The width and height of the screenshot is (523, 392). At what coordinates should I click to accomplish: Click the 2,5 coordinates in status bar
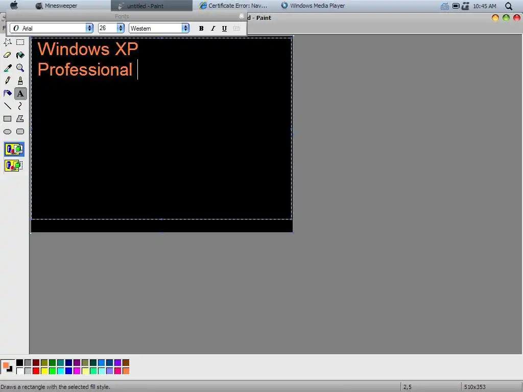click(407, 387)
